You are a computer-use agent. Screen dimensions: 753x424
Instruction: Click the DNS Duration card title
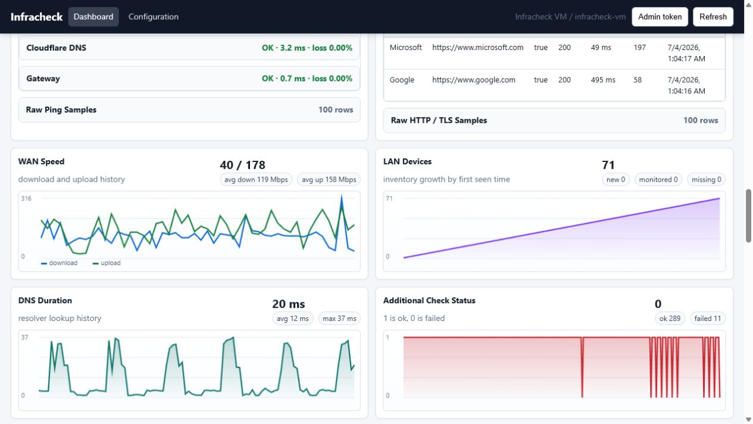point(45,301)
